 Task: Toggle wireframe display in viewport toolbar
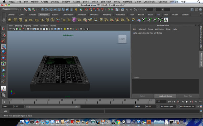click(x=52, y=29)
